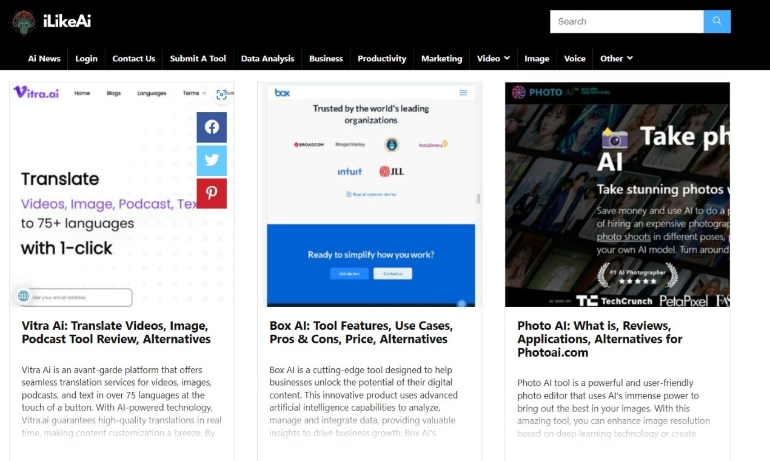This screenshot has width=770, height=461.
Task: Expand the Other menu dropdown
Action: pos(617,58)
